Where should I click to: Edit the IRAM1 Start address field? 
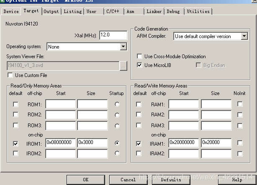tap(184, 143)
